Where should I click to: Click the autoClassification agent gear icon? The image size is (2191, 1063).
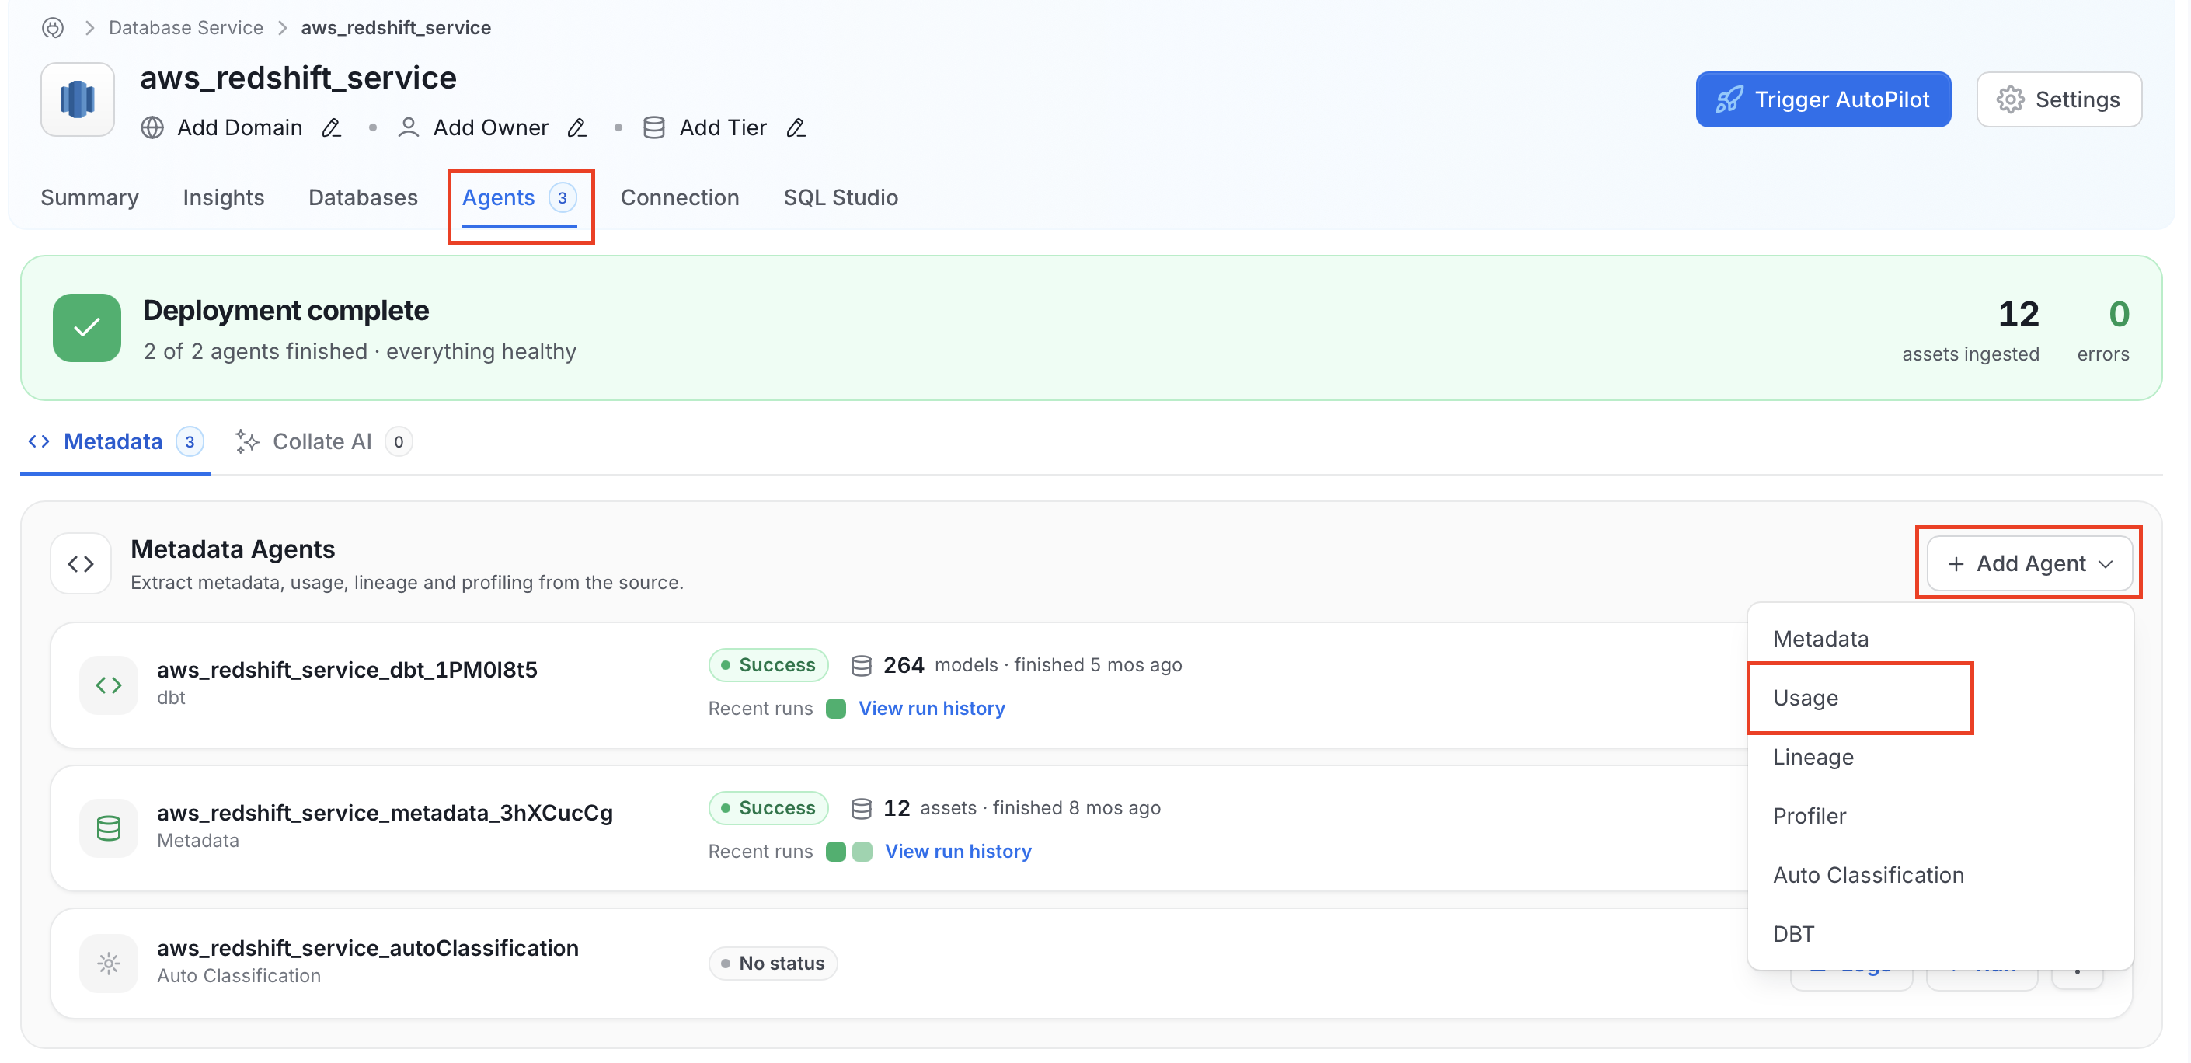tap(109, 963)
